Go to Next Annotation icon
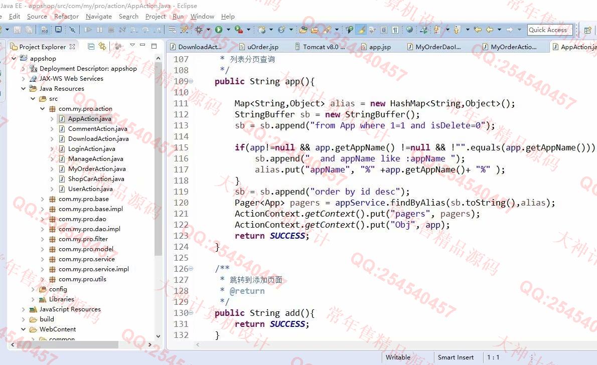Screen dimensions: 597x365 click(x=437, y=30)
